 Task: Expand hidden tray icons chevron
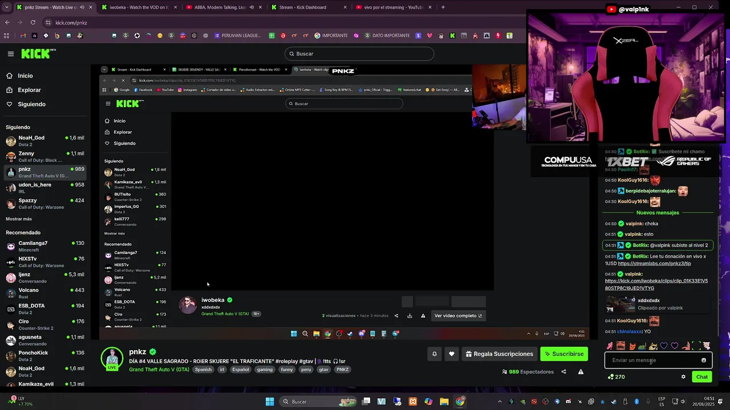coord(500,401)
